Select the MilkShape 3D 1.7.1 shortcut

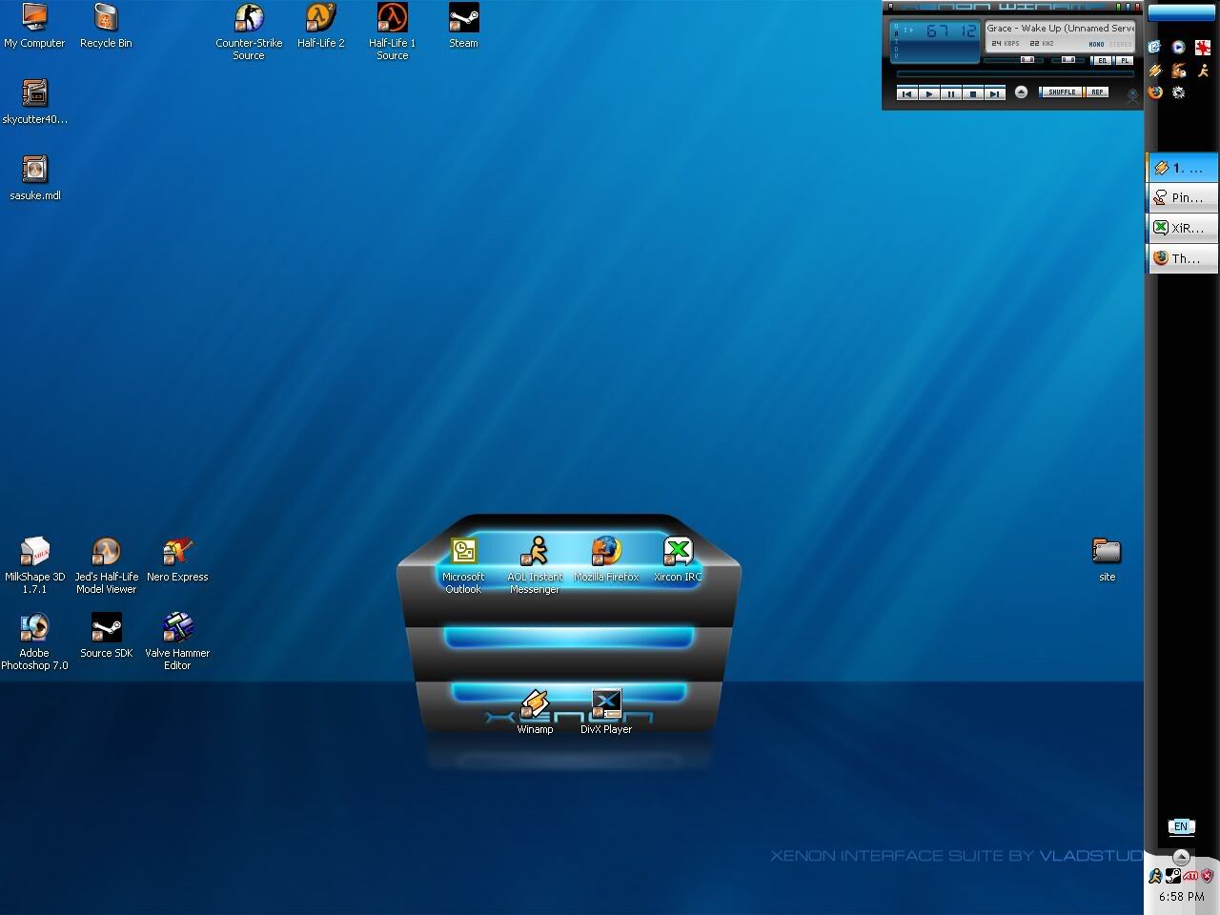pyautogui.click(x=34, y=565)
